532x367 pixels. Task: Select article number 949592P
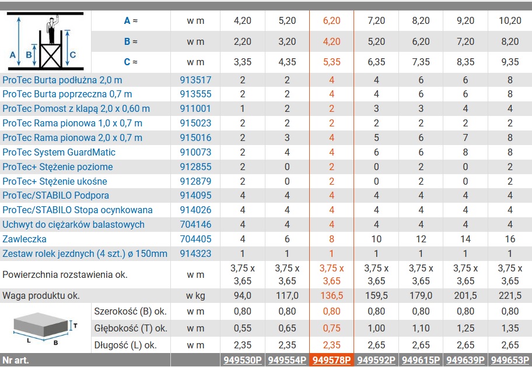click(x=376, y=360)
